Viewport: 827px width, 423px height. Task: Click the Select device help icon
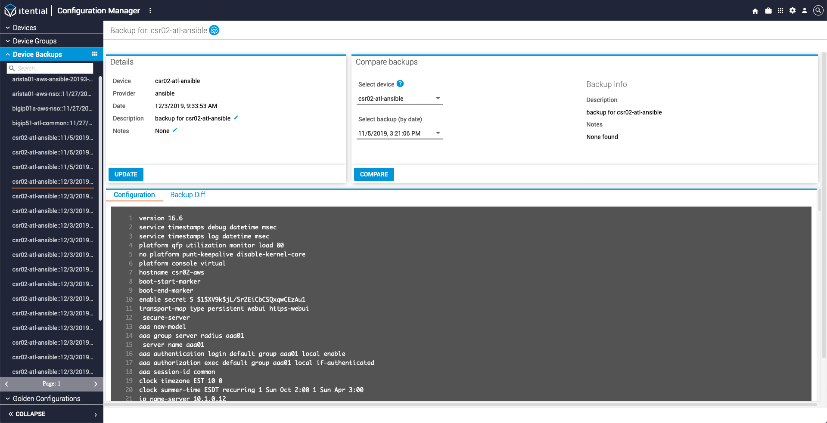click(x=400, y=83)
